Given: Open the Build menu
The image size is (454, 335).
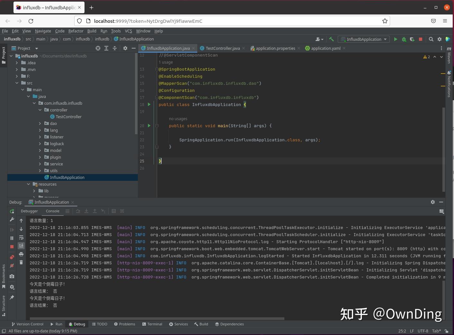Looking at the screenshot, I should tap(92, 31).
